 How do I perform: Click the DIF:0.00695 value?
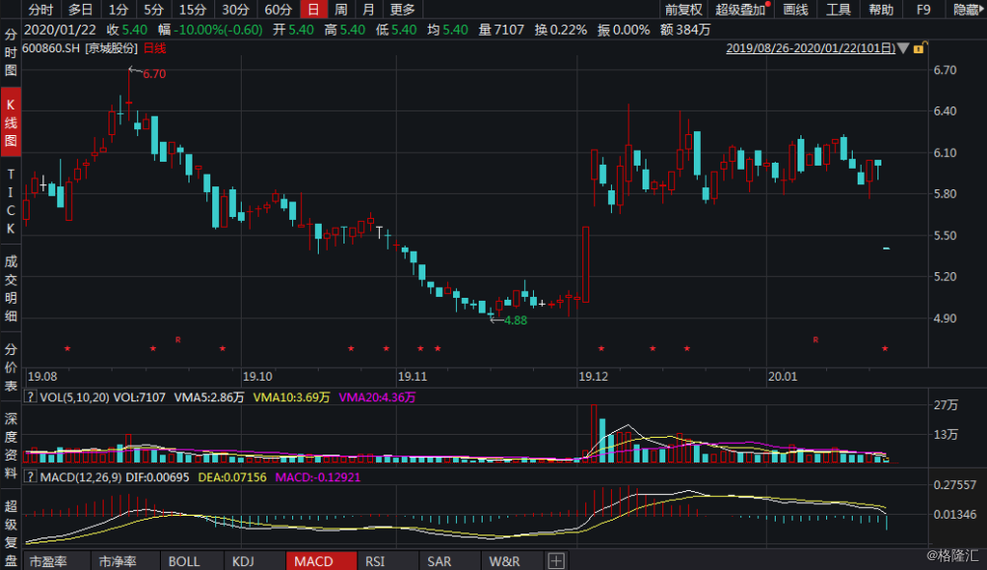pos(157,477)
